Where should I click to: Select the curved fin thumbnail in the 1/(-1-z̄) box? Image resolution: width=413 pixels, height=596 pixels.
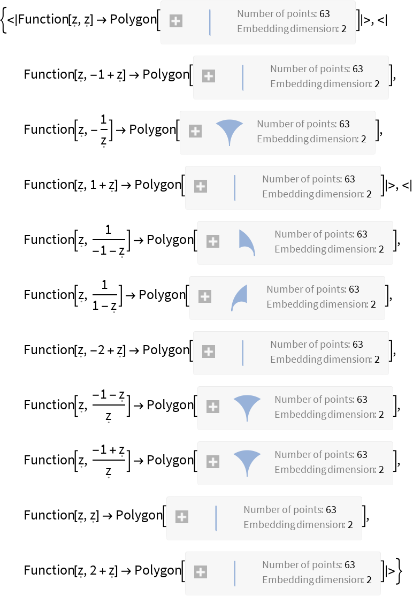[x=246, y=241]
